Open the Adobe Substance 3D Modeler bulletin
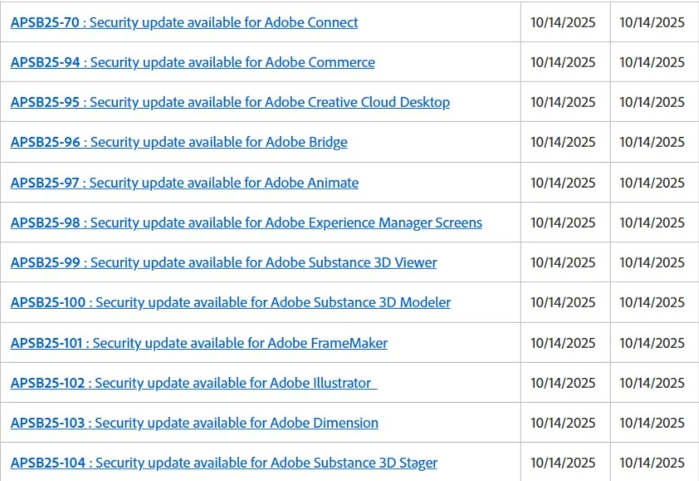The image size is (699, 481). [x=229, y=302]
